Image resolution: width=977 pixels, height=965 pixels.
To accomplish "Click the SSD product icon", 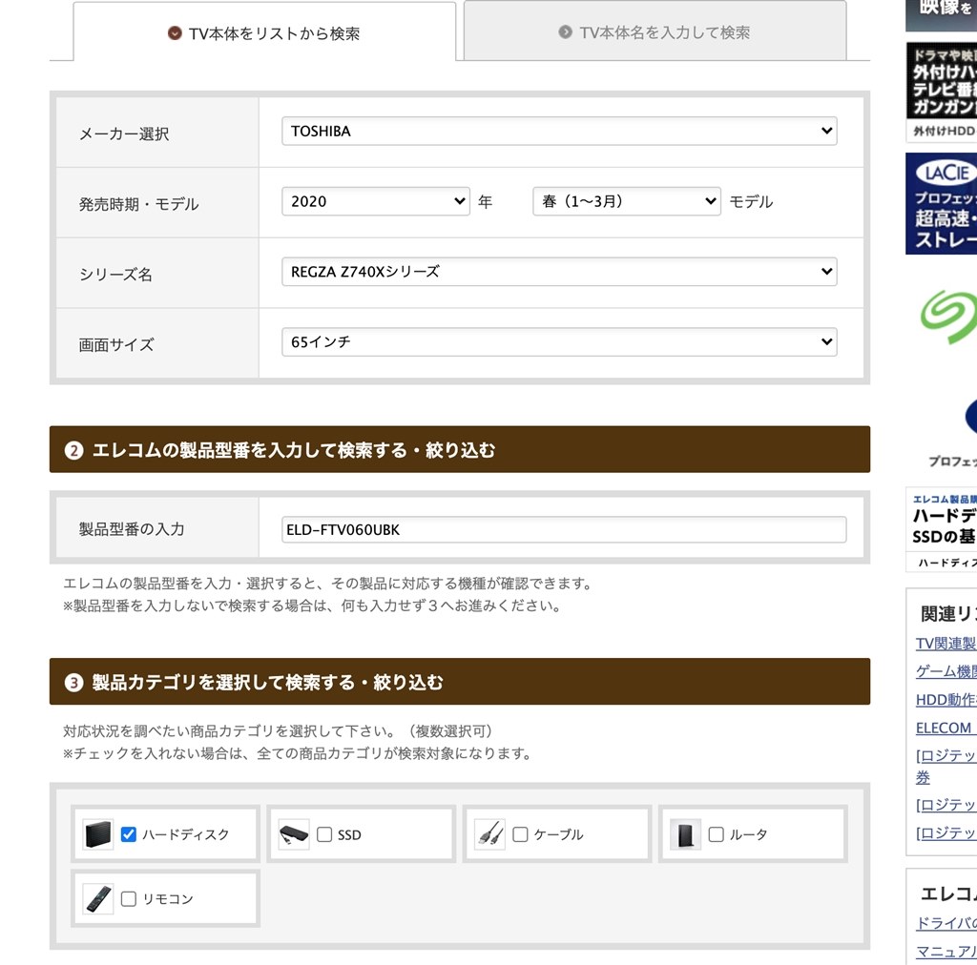I will click(x=294, y=834).
